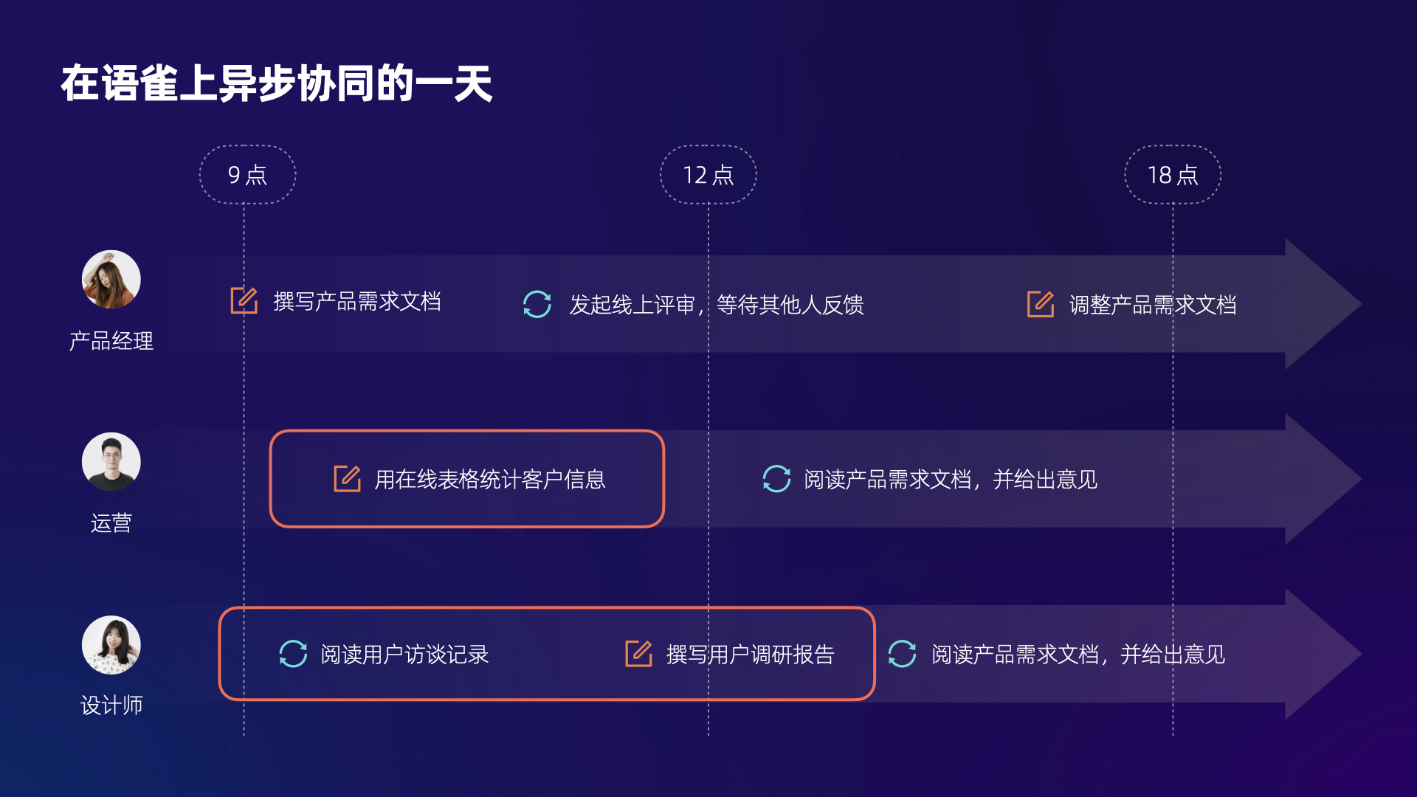The image size is (1417, 797).
Task: Click the title 在语雀上异步协同的一天
Action: tap(276, 83)
